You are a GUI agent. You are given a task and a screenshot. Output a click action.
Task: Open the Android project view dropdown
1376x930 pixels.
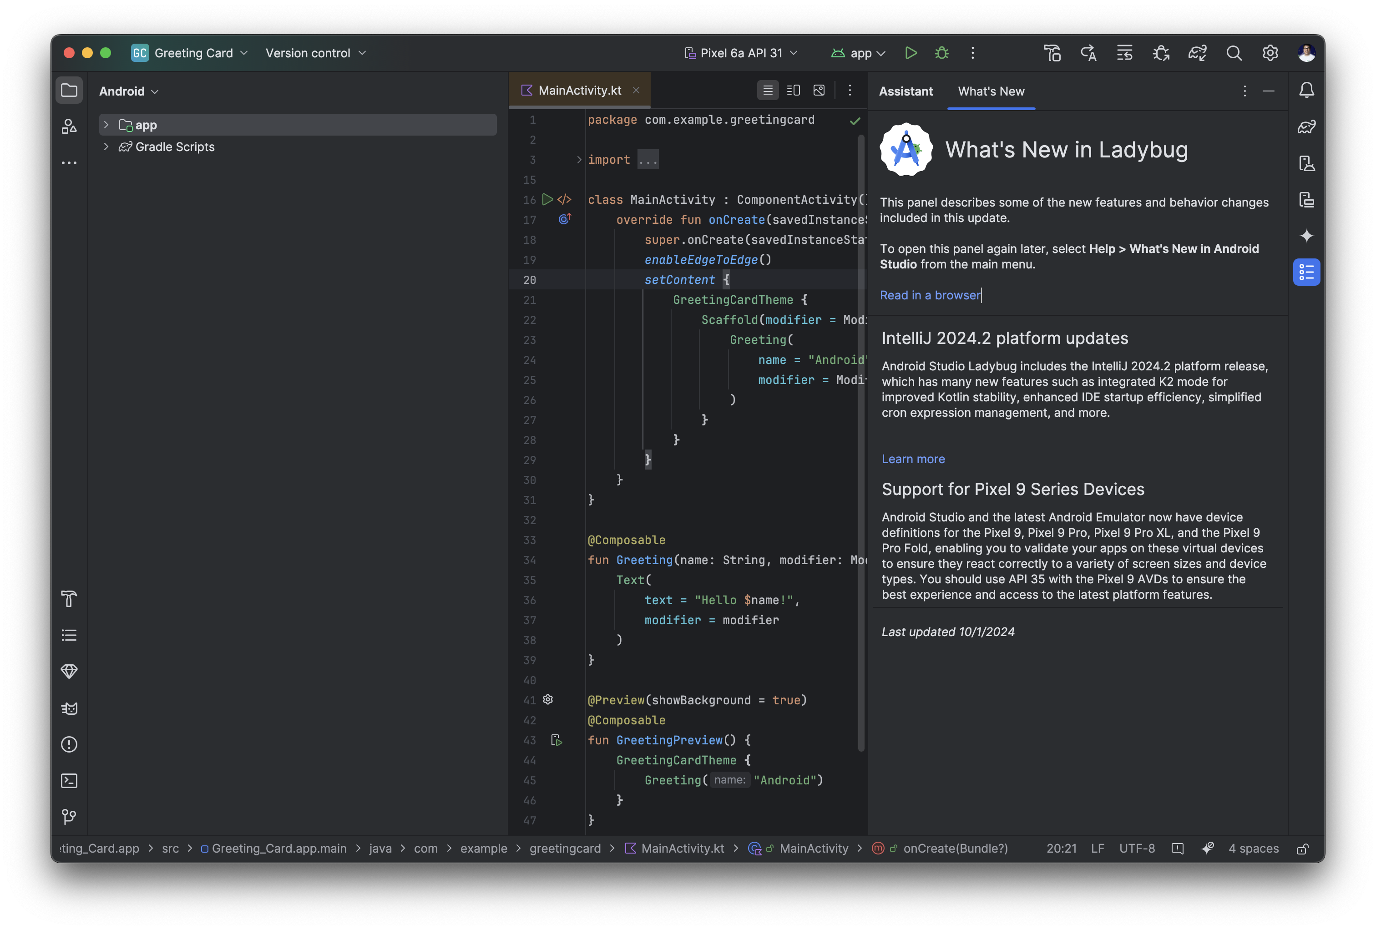128,91
